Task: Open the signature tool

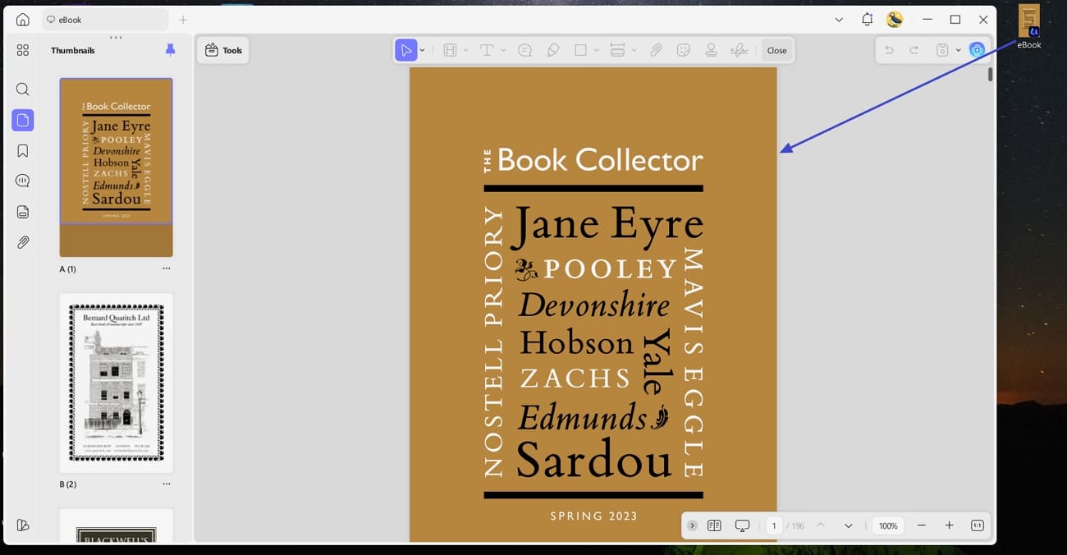Action: click(740, 50)
